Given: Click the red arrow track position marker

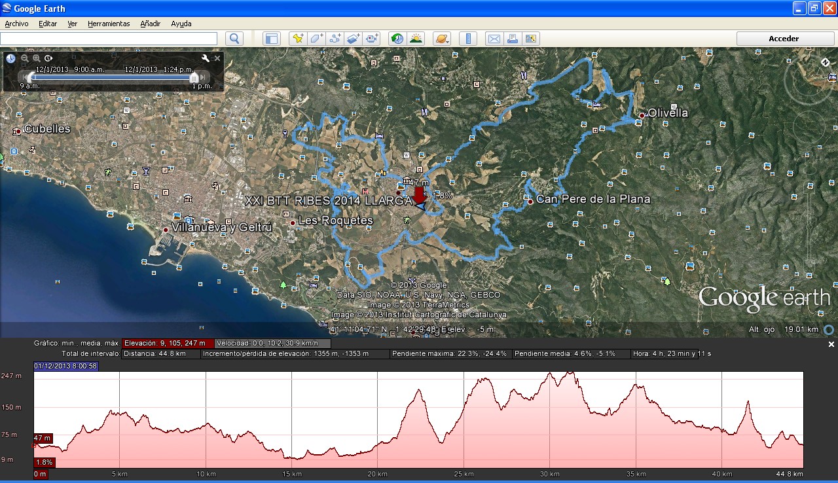Looking at the screenshot, I should 419,196.
